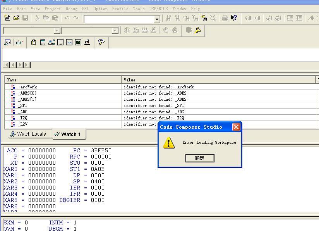This screenshot has height=231, width=319.
Task: Open the Help menu
Action: [x=196, y=9]
